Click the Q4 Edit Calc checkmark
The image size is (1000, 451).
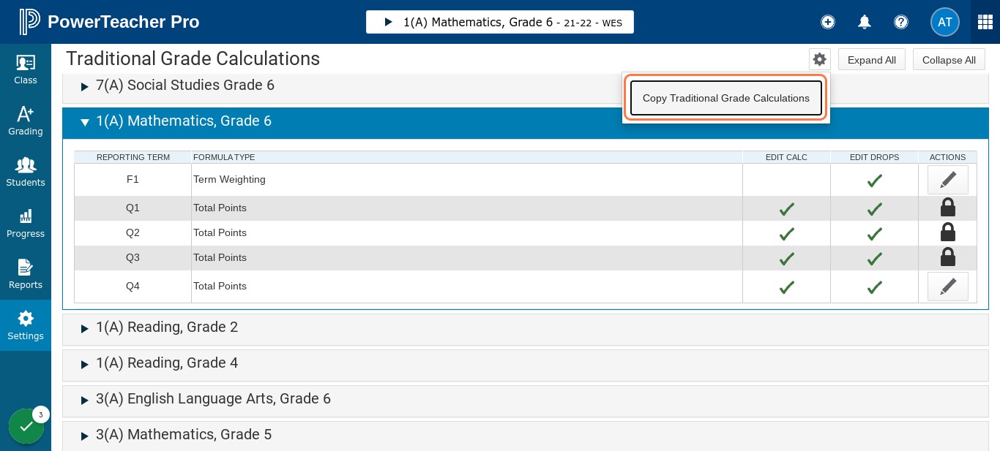[x=787, y=287]
